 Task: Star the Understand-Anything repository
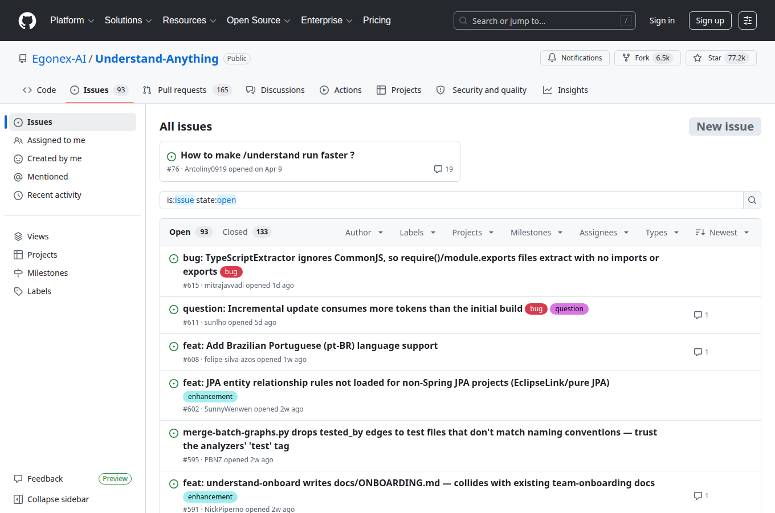pos(721,58)
